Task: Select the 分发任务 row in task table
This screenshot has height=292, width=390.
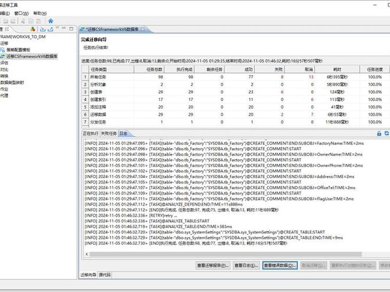Action: point(235,122)
